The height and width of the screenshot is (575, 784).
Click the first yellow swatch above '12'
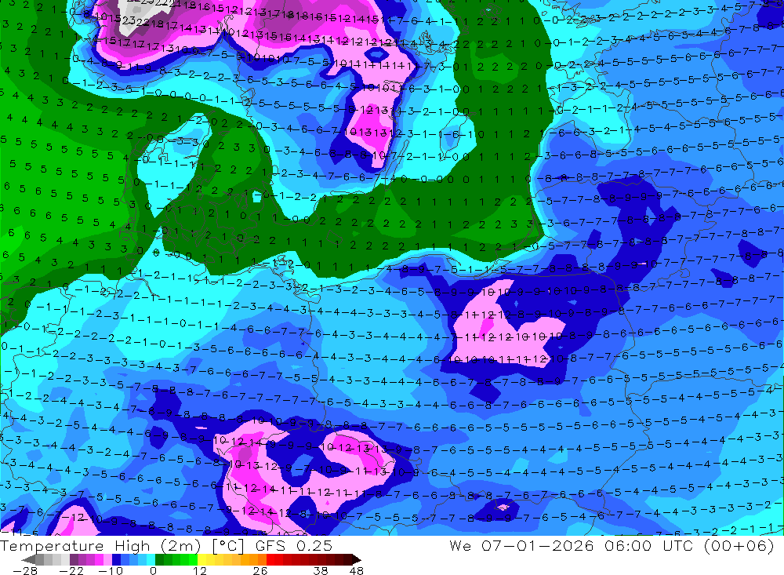pos(201,559)
